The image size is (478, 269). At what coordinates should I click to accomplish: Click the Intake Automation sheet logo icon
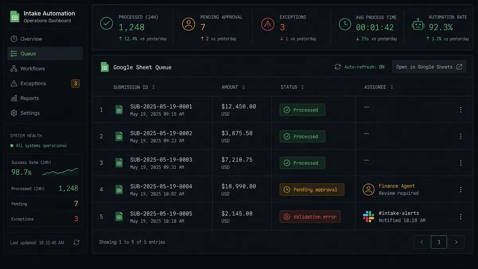[15, 17]
